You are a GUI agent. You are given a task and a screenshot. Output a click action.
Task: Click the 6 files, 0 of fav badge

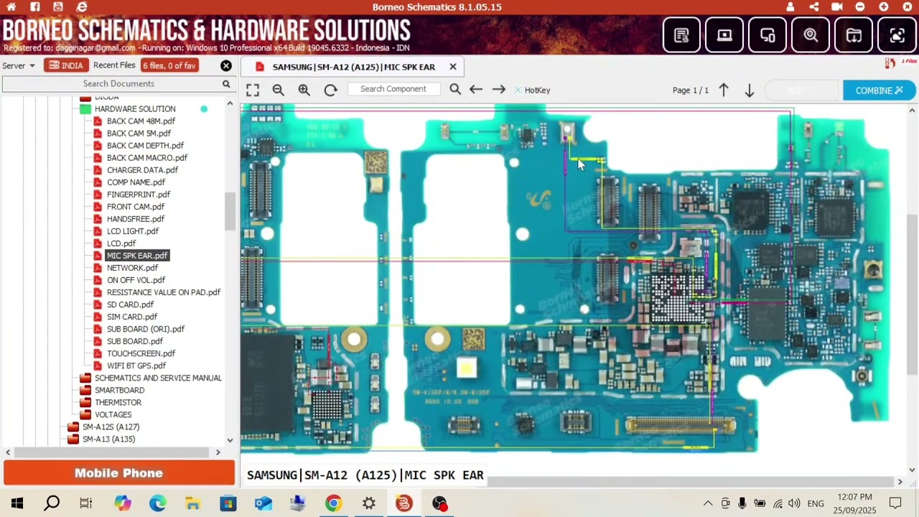pos(169,65)
